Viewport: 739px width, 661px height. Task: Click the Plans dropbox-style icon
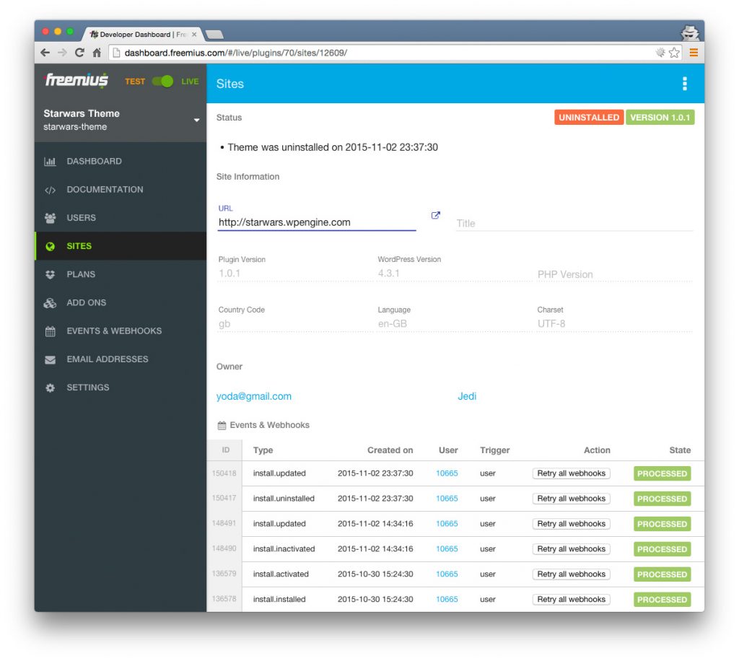pos(50,275)
